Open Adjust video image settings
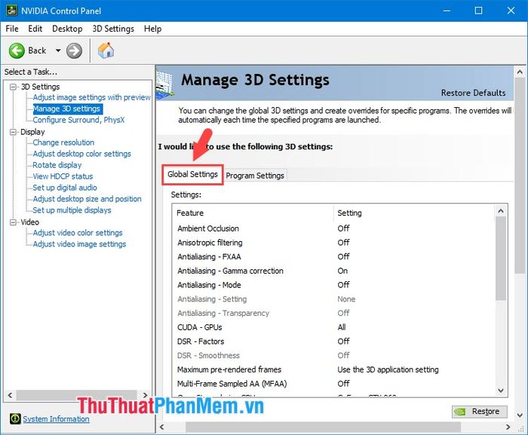Image resolution: width=528 pixels, height=435 pixels. point(79,244)
